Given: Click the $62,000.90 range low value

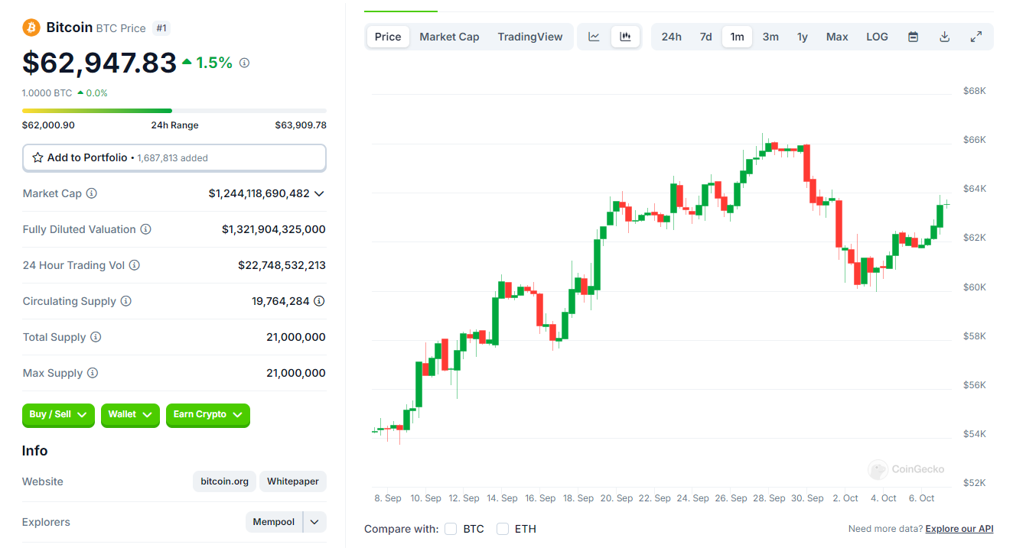Looking at the screenshot, I should coord(48,125).
